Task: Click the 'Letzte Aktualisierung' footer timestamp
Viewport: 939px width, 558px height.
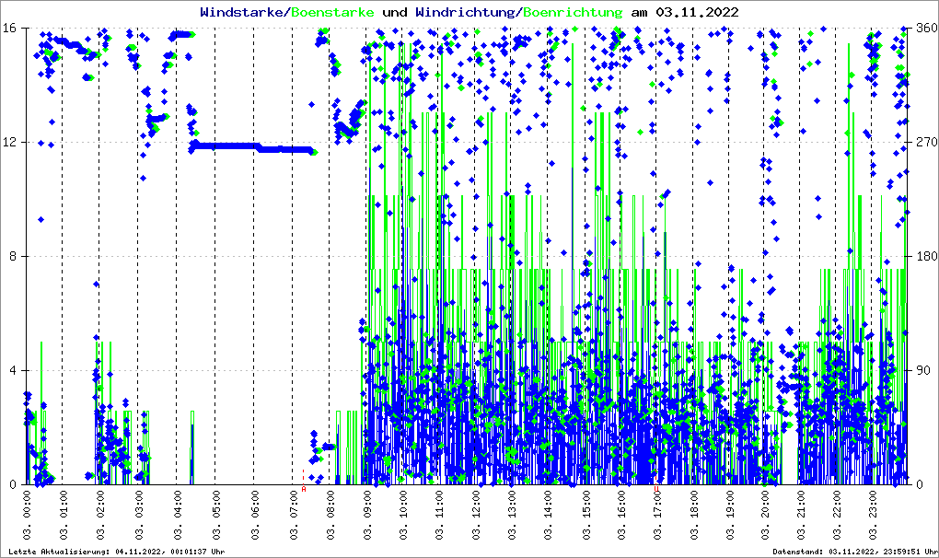Action: 117,552
